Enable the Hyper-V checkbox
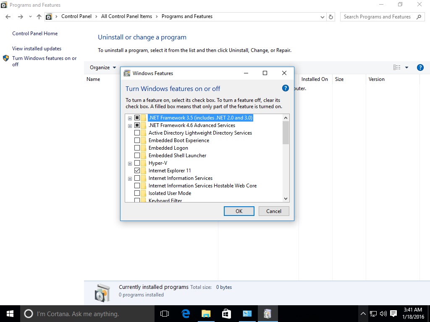This screenshot has height=322, width=430. tap(137, 163)
